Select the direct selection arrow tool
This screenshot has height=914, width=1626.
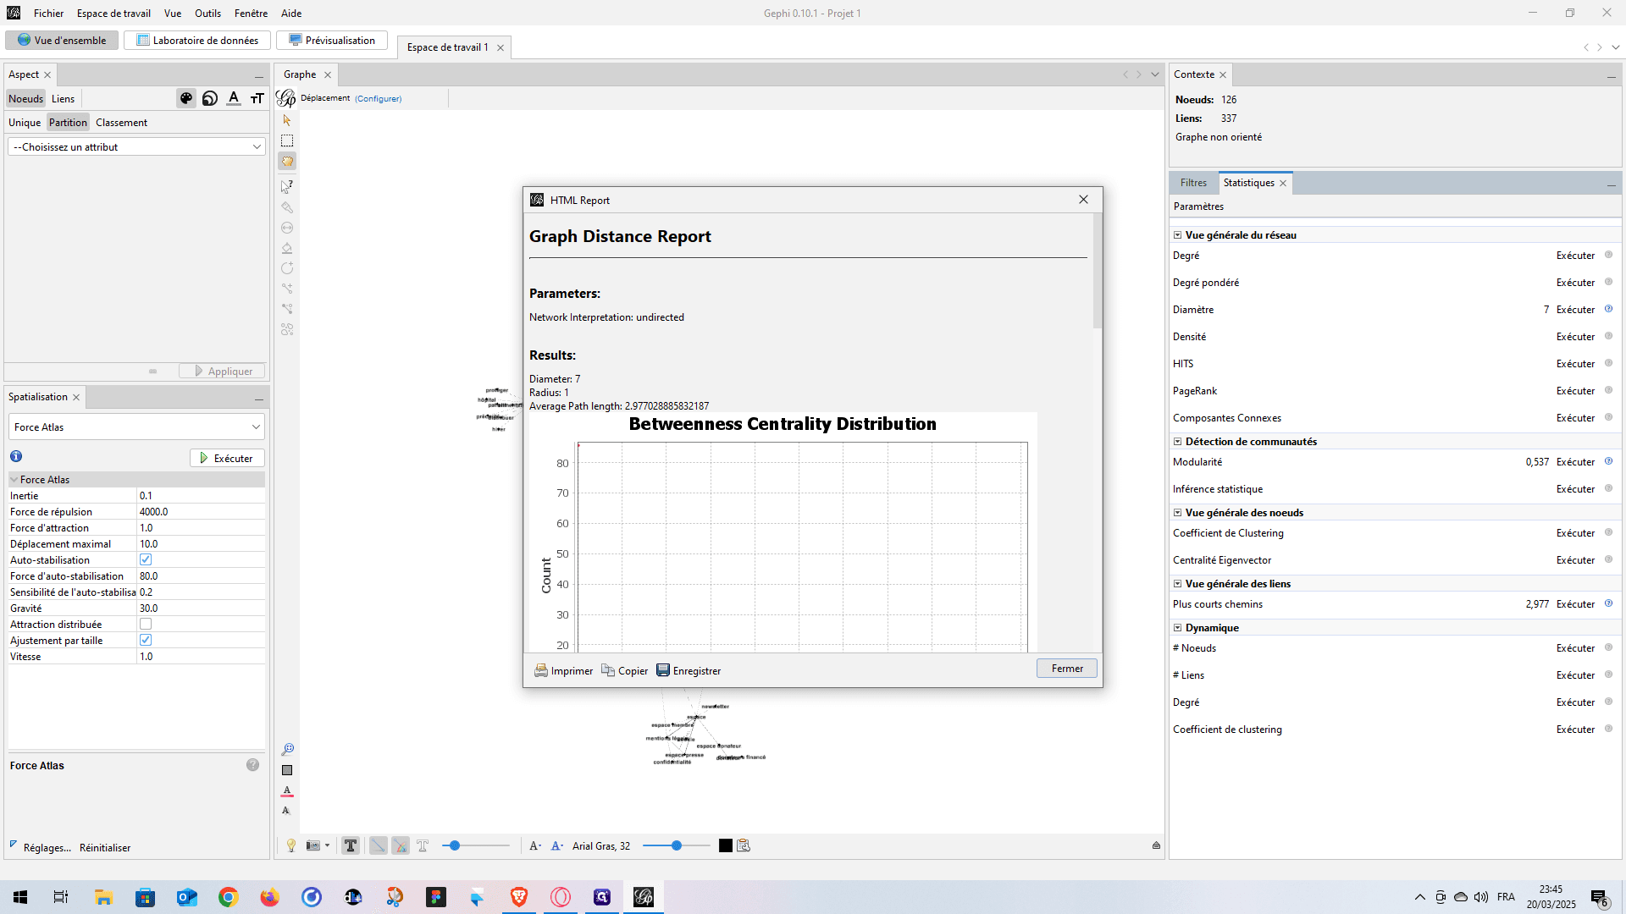[x=287, y=120]
